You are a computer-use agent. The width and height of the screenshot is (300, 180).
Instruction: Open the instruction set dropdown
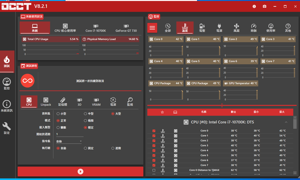(69, 141)
